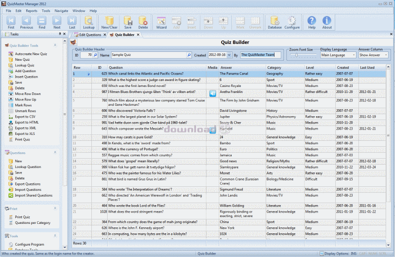Click Questions per Category link
The height and width of the screenshot is (257, 395).
pyautogui.click(x=33, y=223)
